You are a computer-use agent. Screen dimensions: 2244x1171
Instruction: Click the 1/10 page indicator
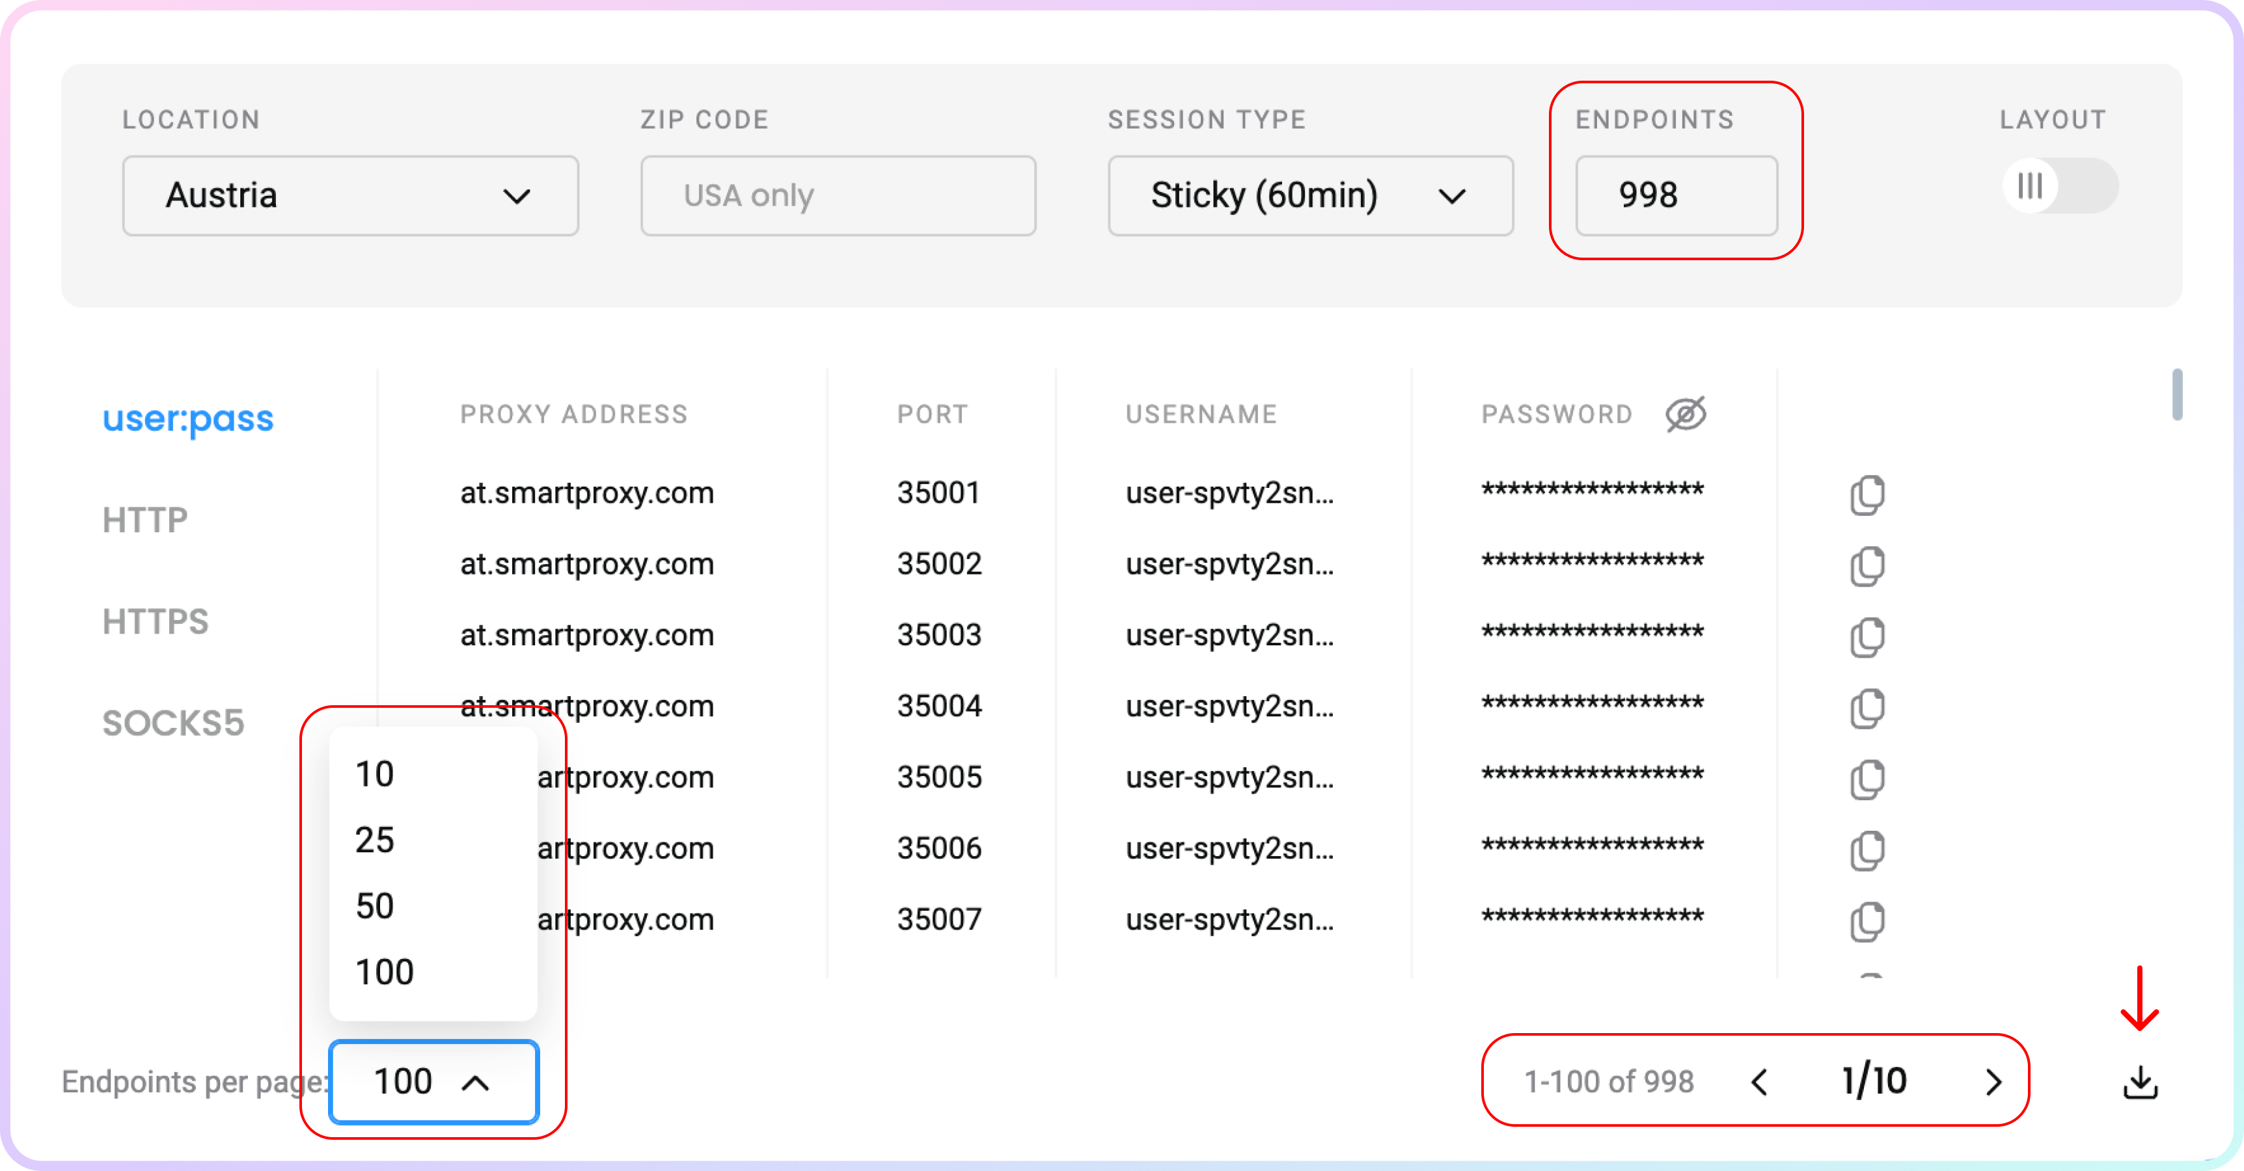point(1874,1081)
